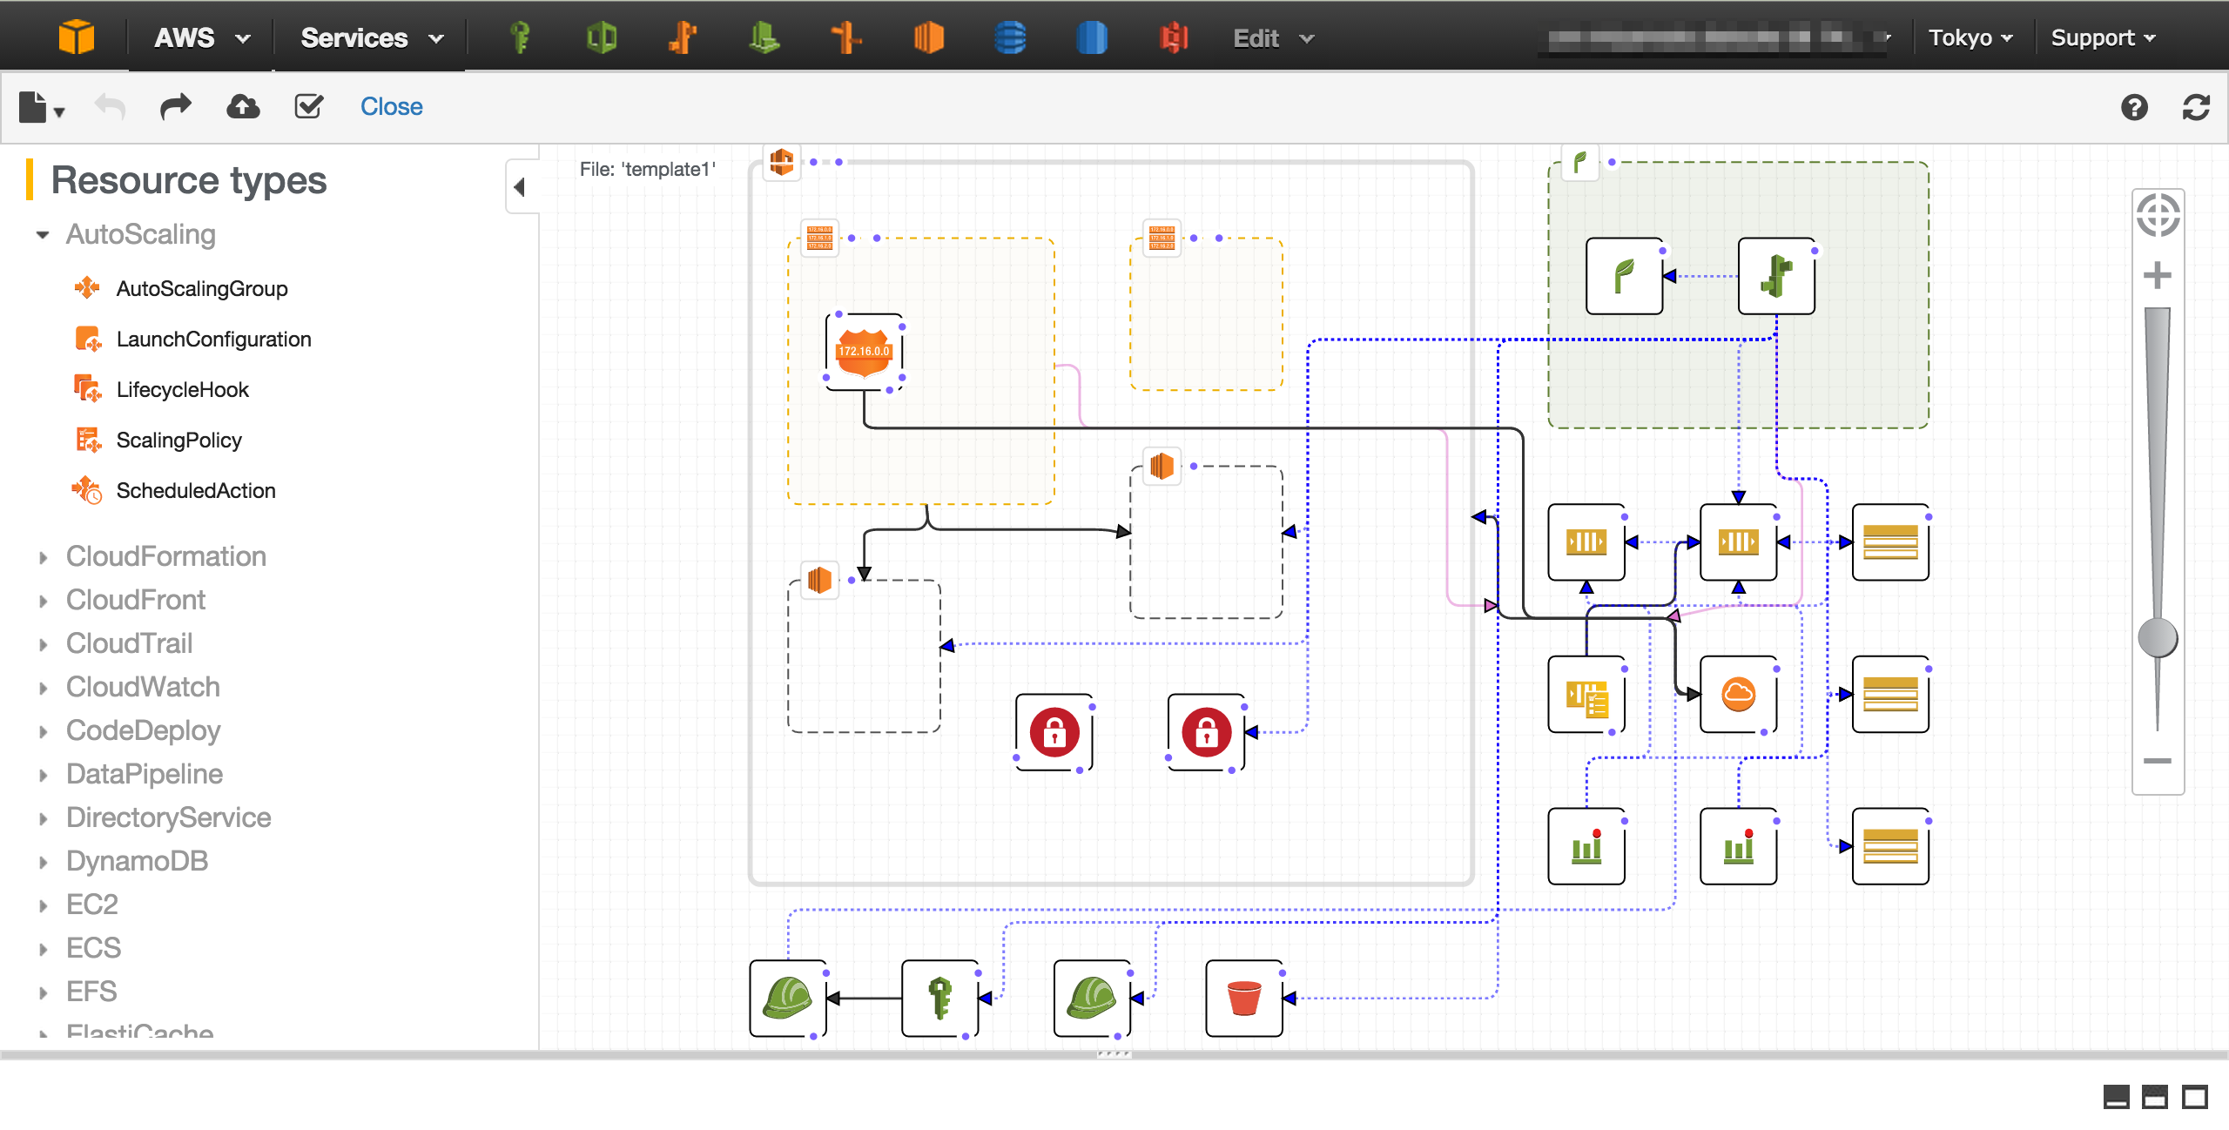
Task: Open the AWS menu
Action: click(202, 37)
